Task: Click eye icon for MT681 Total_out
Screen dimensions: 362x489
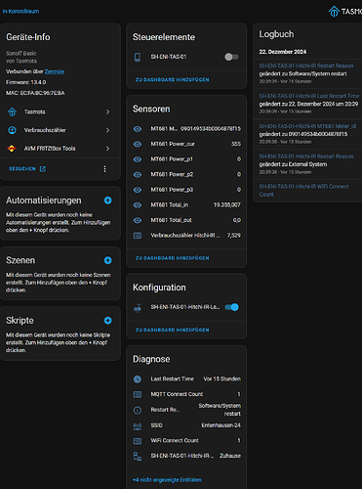Action: click(138, 220)
